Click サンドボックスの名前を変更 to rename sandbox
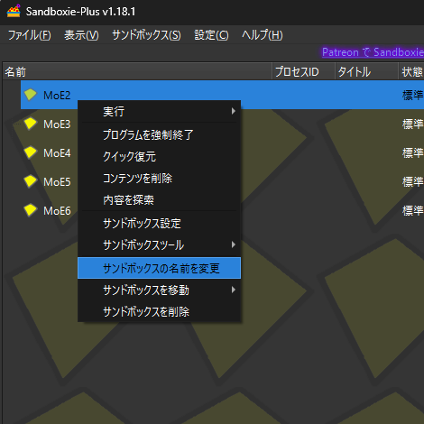The width and height of the screenshot is (424, 424). click(159, 268)
